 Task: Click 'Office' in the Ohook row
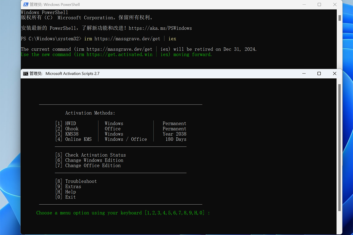pyautogui.click(x=112, y=129)
